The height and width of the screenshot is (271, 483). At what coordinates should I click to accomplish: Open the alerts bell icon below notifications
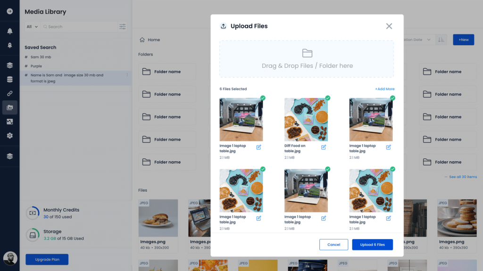[10, 45]
